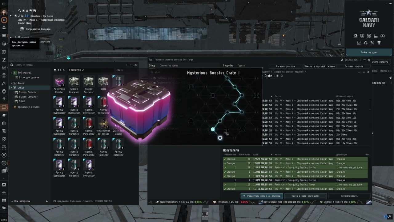394x222 pixels.
Task: Click the repair wrench station service icon
Action: click(x=372, y=43)
